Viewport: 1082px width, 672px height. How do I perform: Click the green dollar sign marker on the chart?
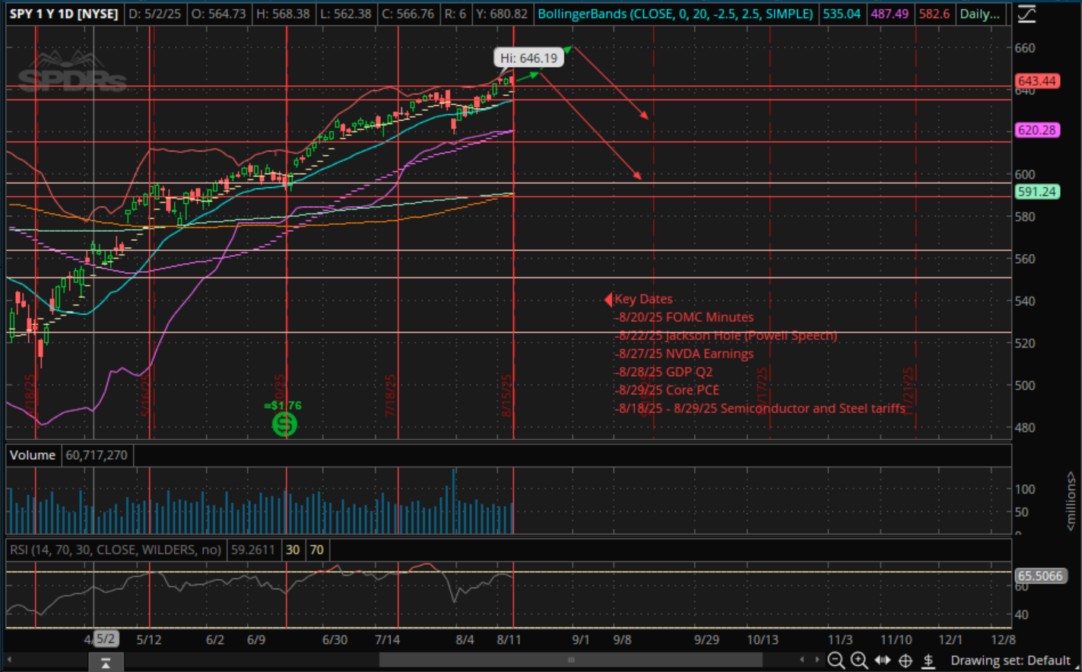(x=284, y=424)
